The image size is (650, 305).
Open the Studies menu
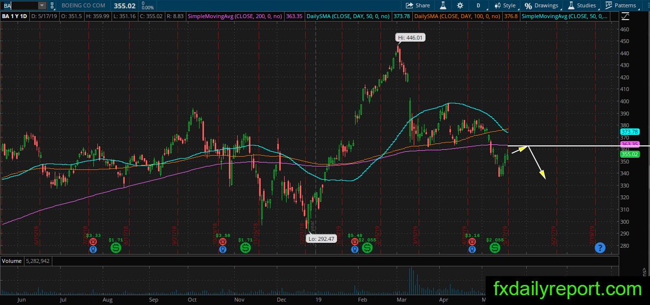pos(582,5)
